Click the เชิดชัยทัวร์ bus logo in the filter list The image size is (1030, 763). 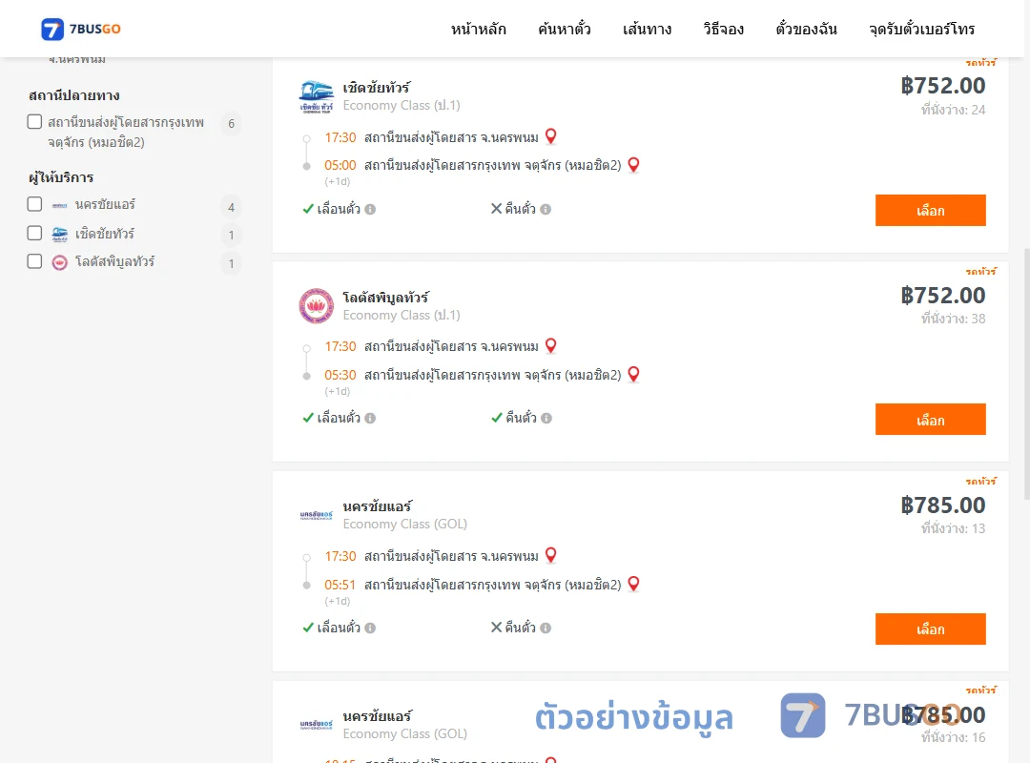(60, 234)
